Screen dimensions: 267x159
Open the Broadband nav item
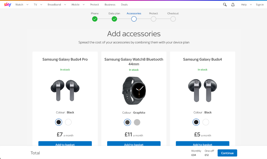coord(54,5)
